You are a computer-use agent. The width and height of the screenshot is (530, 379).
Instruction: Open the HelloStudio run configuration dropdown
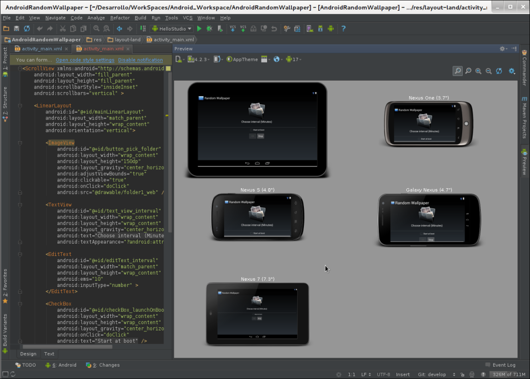click(172, 29)
